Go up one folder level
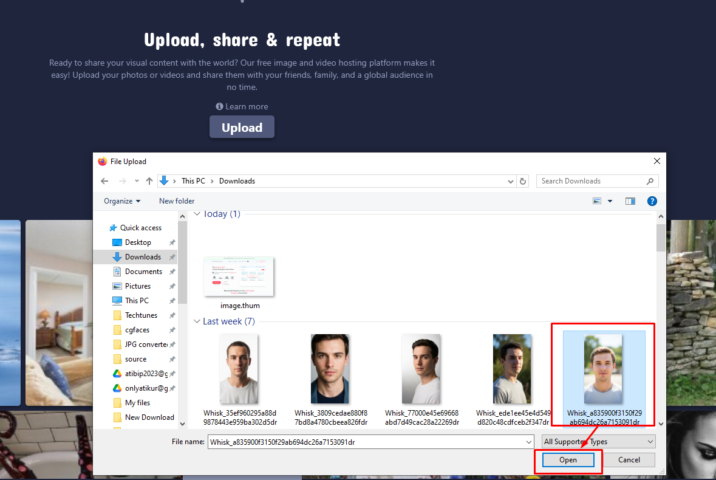This screenshot has height=480, width=716. click(149, 181)
